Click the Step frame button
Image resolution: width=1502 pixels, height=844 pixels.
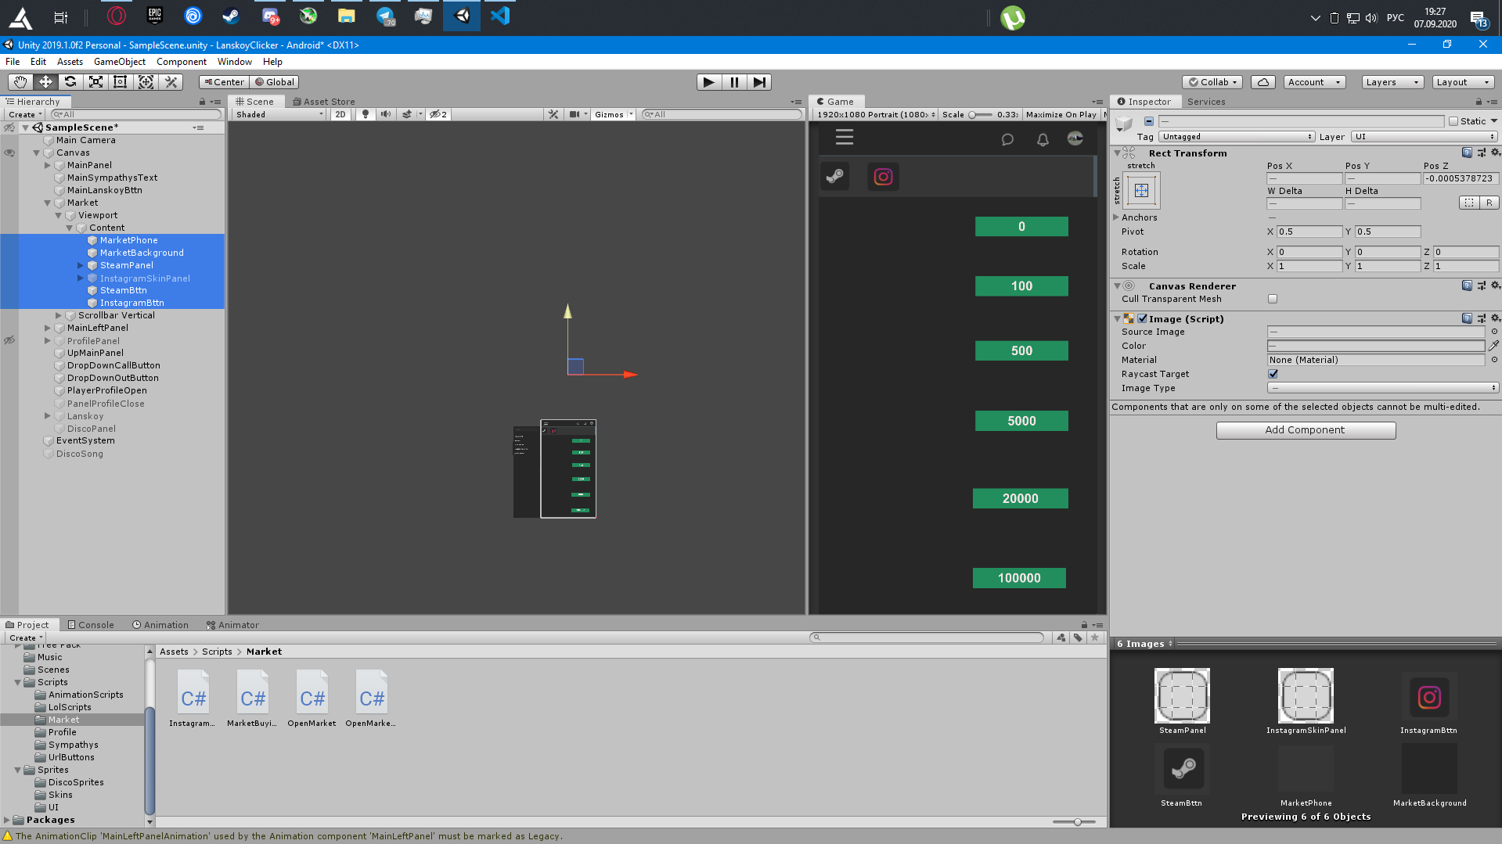pos(759,82)
